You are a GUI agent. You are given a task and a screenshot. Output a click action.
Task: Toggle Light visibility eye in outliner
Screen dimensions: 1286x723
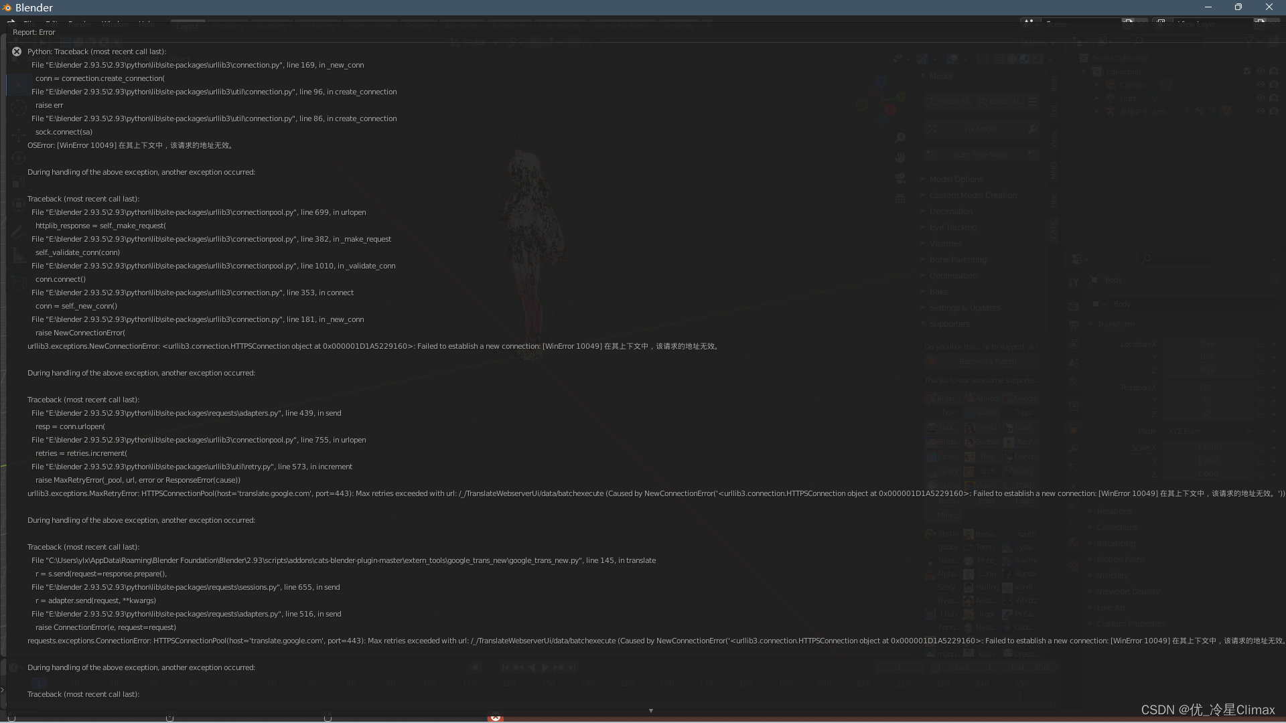[1261, 98]
